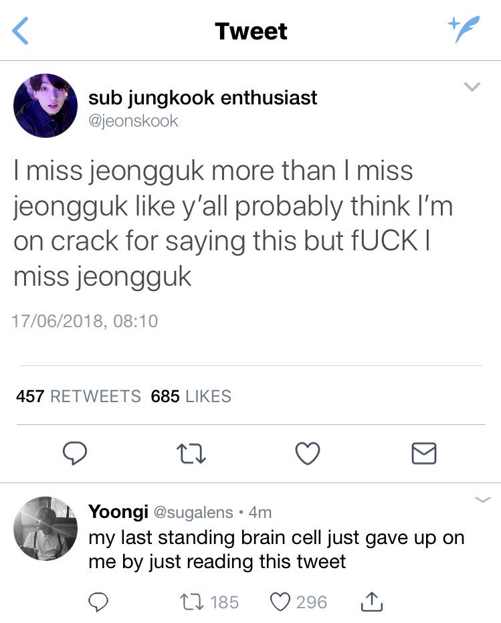This screenshot has width=501, height=623.
Task: Retweet Yoongi's reply showing 185
Action: [x=209, y=602]
